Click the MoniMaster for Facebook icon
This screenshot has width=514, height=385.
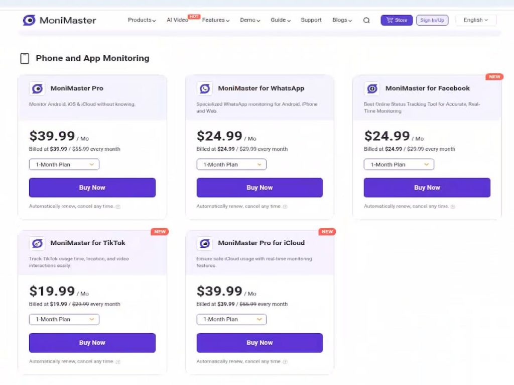(x=372, y=88)
